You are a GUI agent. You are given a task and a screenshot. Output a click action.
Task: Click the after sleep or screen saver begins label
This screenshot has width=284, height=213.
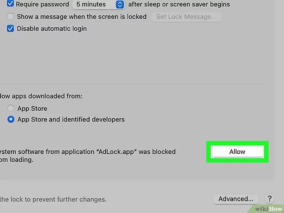pyautogui.click(x=179, y=5)
